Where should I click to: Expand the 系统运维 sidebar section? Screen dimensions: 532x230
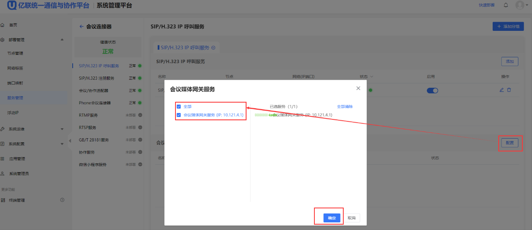click(x=62, y=129)
